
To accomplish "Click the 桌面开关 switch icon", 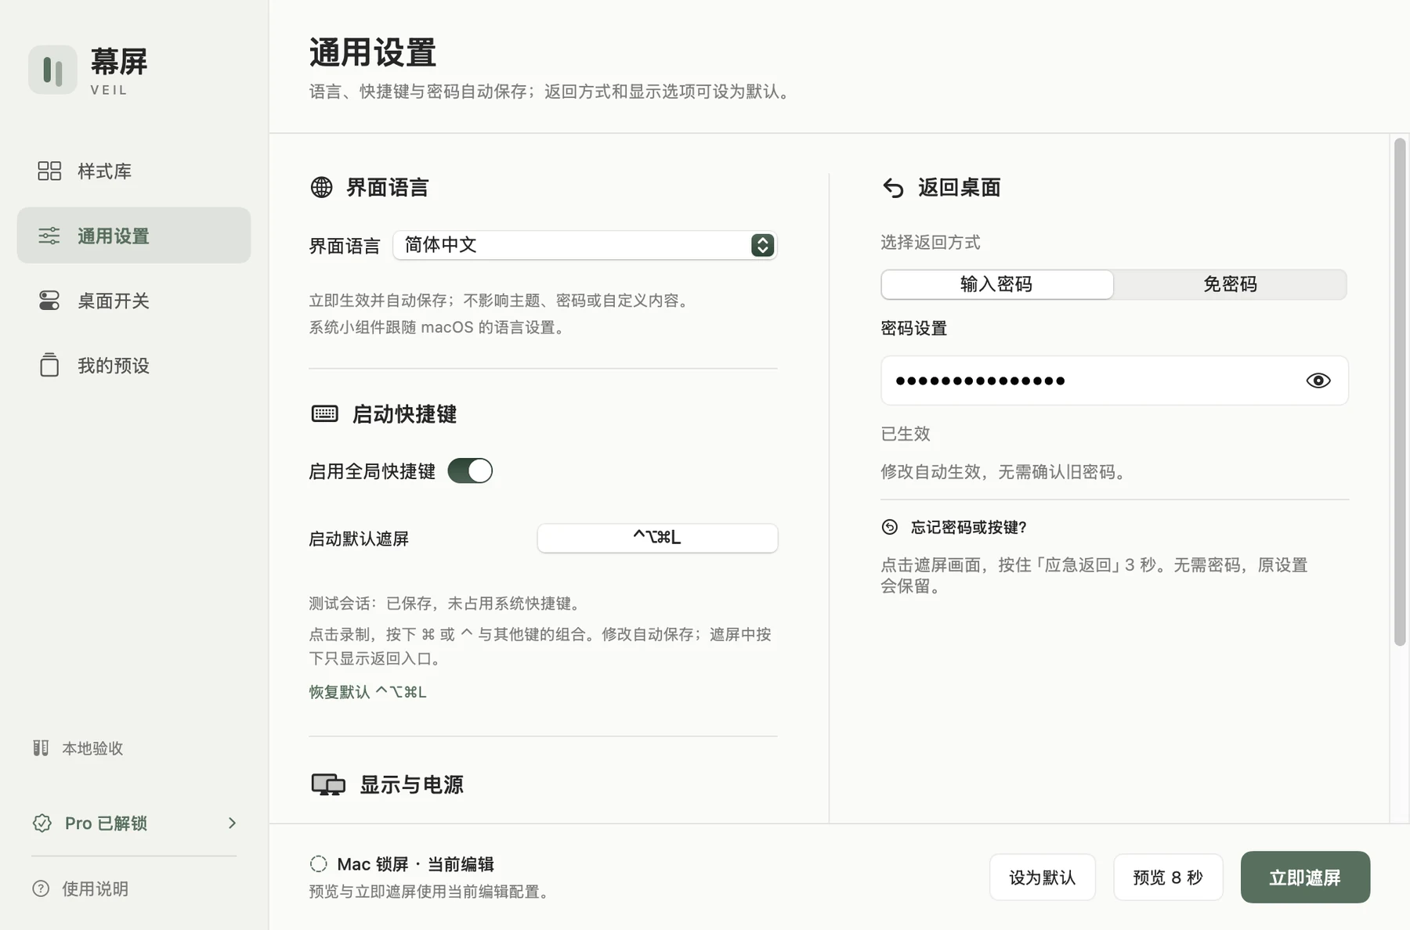I will point(49,301).
